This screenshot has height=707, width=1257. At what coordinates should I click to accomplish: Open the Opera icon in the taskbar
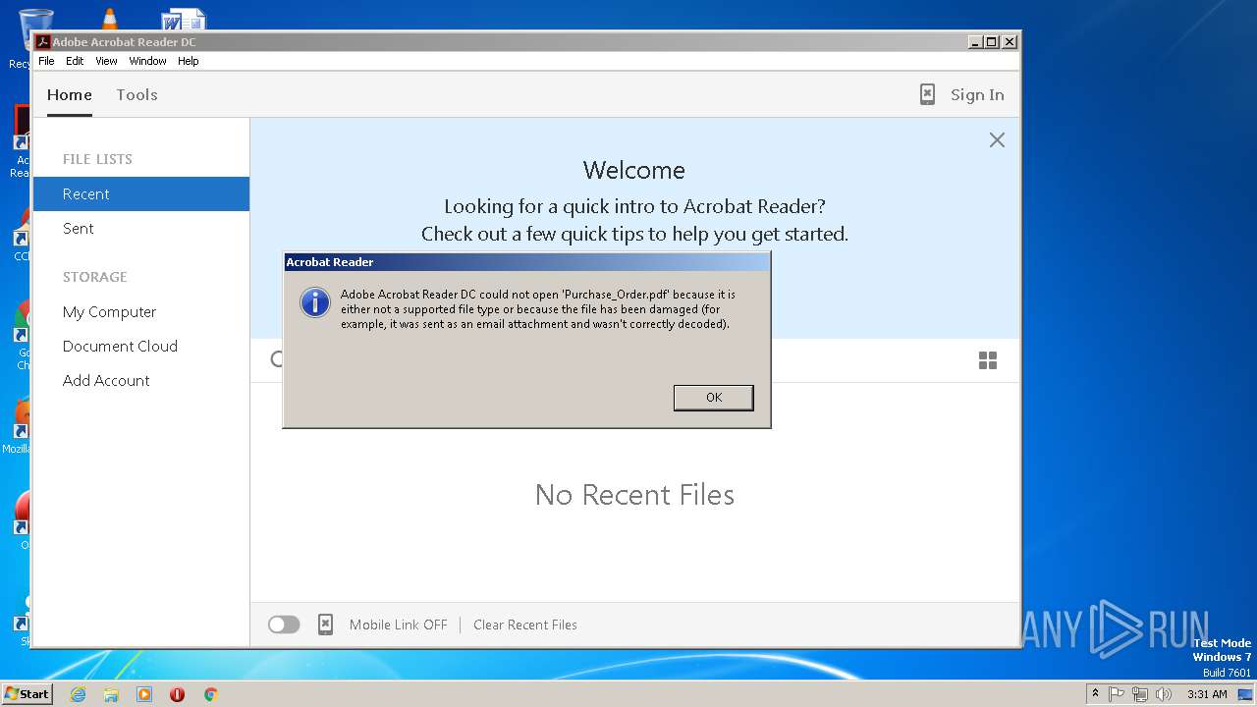tap(177, 694)
